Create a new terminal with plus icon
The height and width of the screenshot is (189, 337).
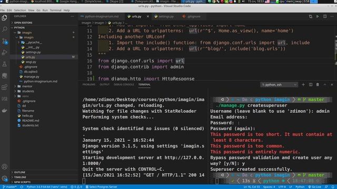(x=303, y=85)
